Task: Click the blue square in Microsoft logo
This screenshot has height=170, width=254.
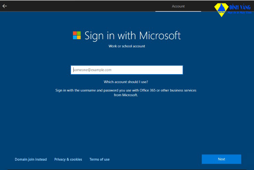Action: pyautogui.click(x=75, y=37)
